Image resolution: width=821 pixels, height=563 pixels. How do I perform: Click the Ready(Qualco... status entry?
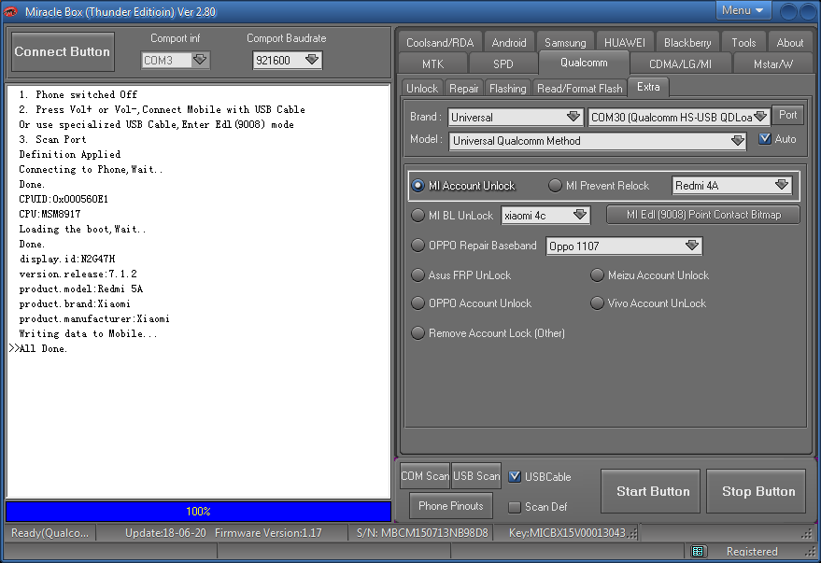click(50, 532)
